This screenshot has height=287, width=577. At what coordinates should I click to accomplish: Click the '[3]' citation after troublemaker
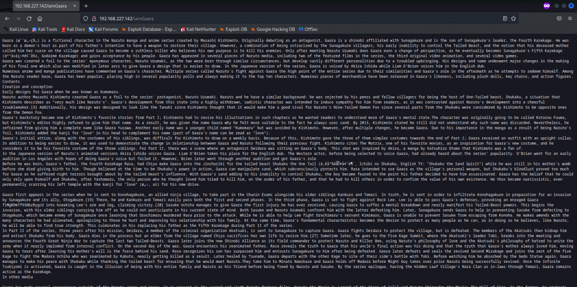point(34,106)
